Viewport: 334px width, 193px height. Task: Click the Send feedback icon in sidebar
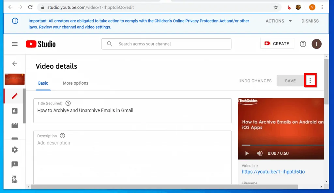coord(15,164)
